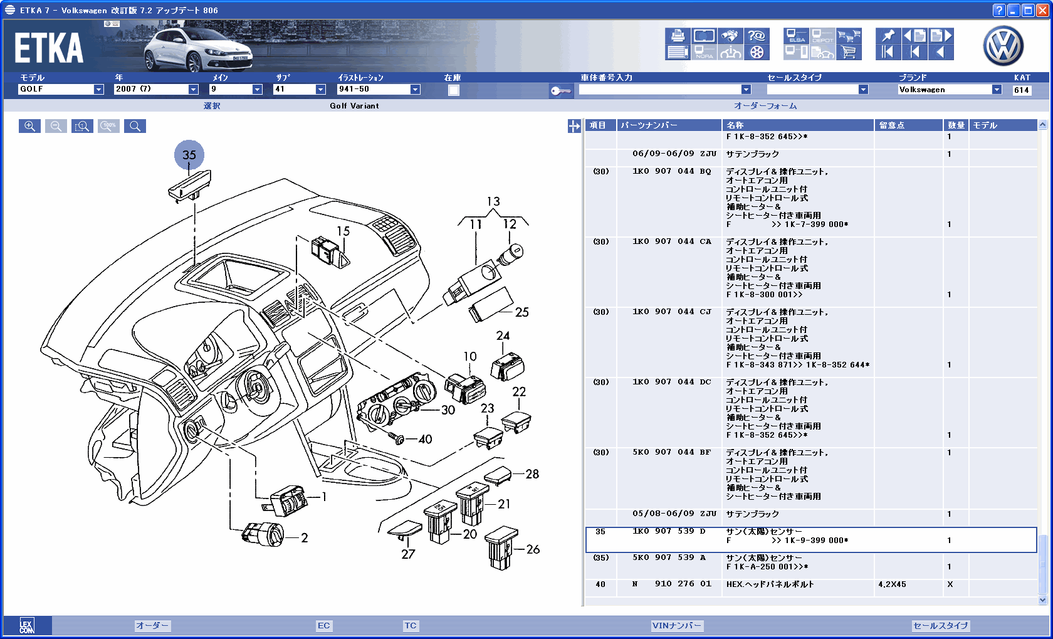Click the window help question mark button
Screen dimensions: 1053x639
tap(999, 10)
